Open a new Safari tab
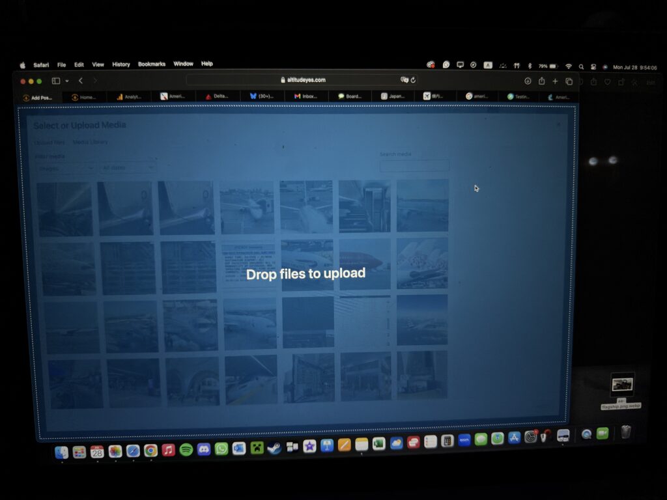This screenshot has width=667, height=500. (555, 81)
